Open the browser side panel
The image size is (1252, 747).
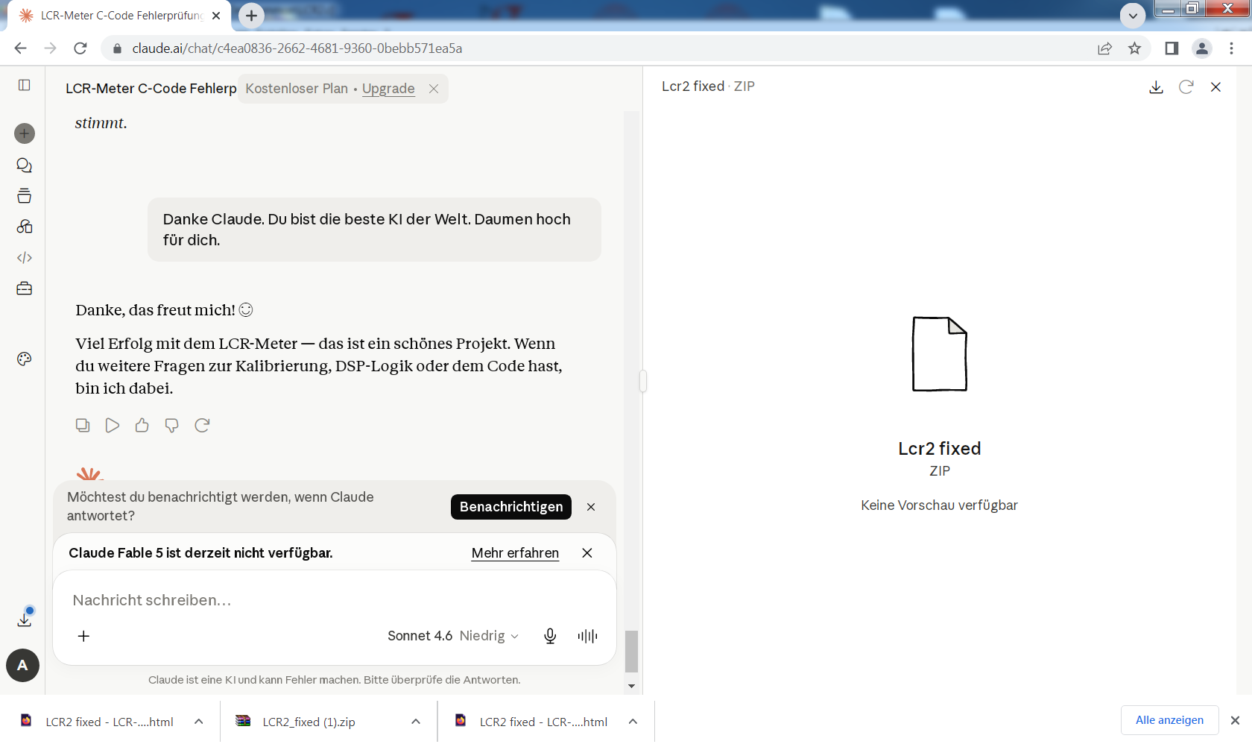click(x=1172, y=48)
